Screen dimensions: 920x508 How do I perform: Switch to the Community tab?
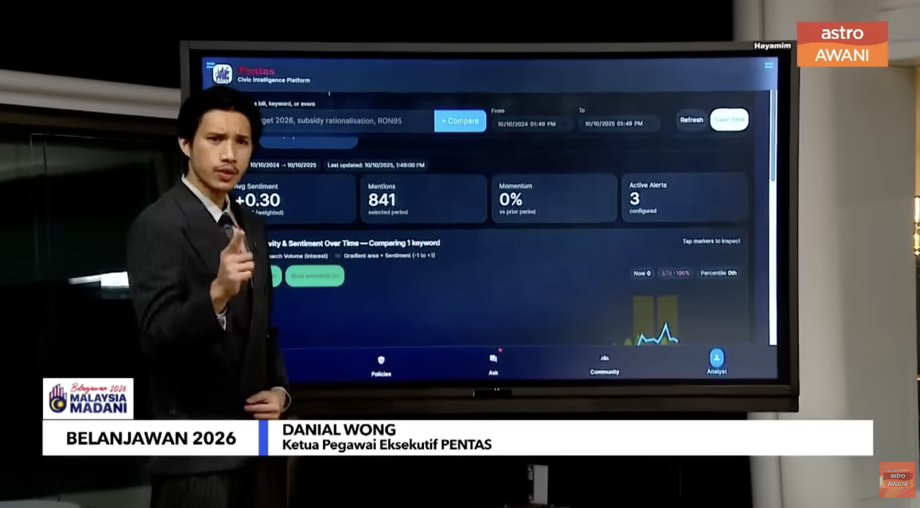[604, 364]
